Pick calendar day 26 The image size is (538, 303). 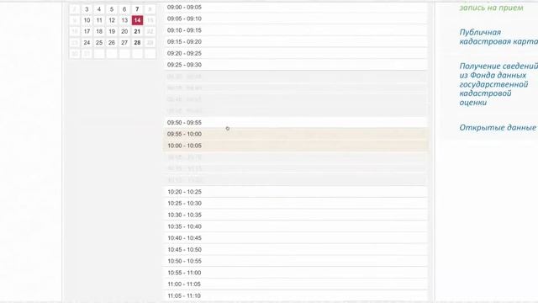pos(112,43)
